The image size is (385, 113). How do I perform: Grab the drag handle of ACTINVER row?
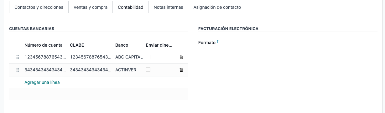pyautogui.click(x=18, y=70)
